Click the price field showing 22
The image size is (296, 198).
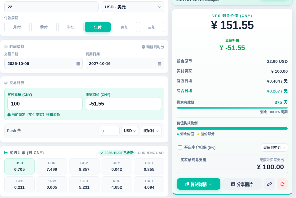(x=51, y=7)
